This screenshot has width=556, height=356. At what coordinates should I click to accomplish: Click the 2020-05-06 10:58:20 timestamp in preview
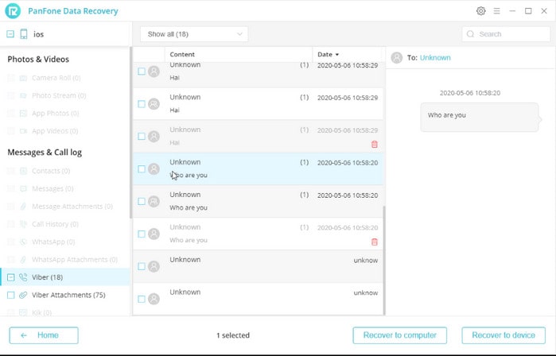pyautogui.click(x=470, y=93)
